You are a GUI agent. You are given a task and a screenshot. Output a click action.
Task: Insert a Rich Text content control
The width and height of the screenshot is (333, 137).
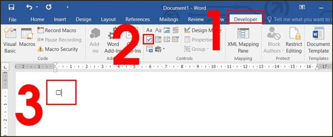(x=149, y=30)
